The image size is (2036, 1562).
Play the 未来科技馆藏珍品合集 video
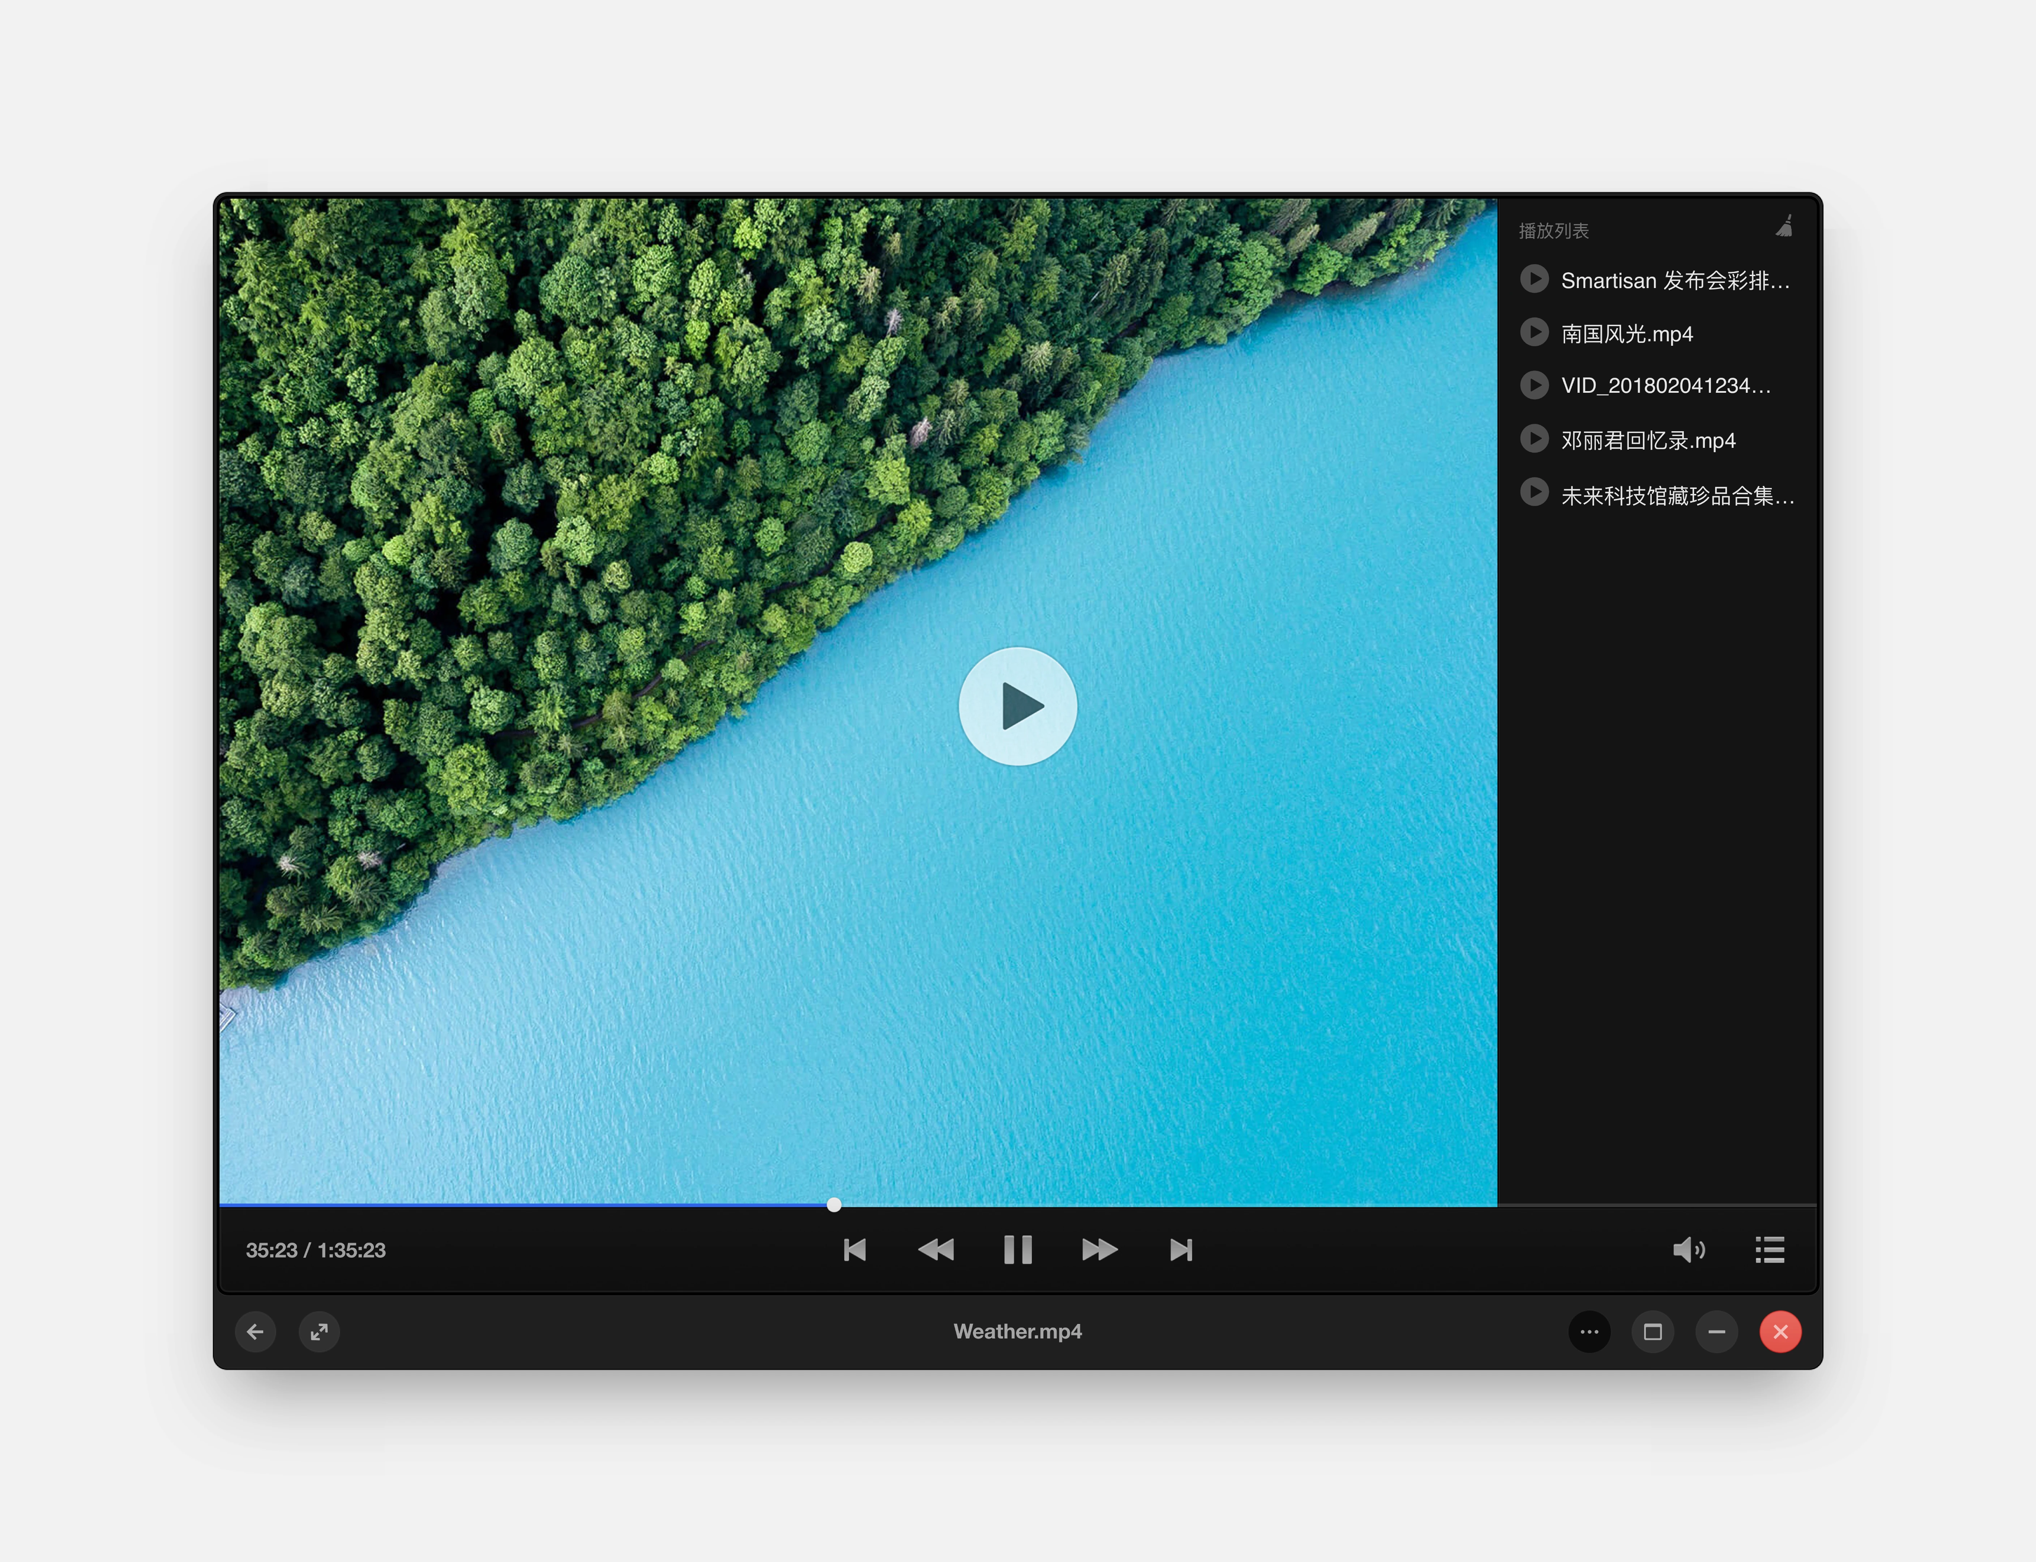click(x=1534, y=492)
